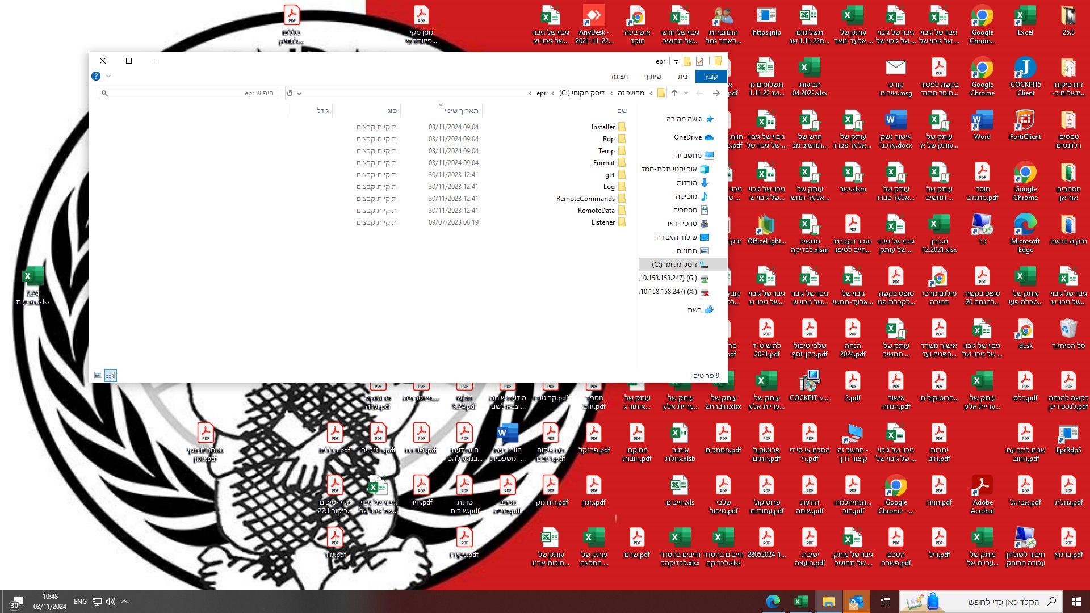Open the https.jnlp desktop file

(x=766, y=22)
